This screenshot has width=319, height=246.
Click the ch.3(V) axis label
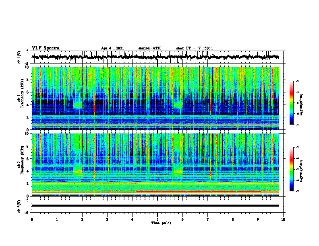[19, 207]
